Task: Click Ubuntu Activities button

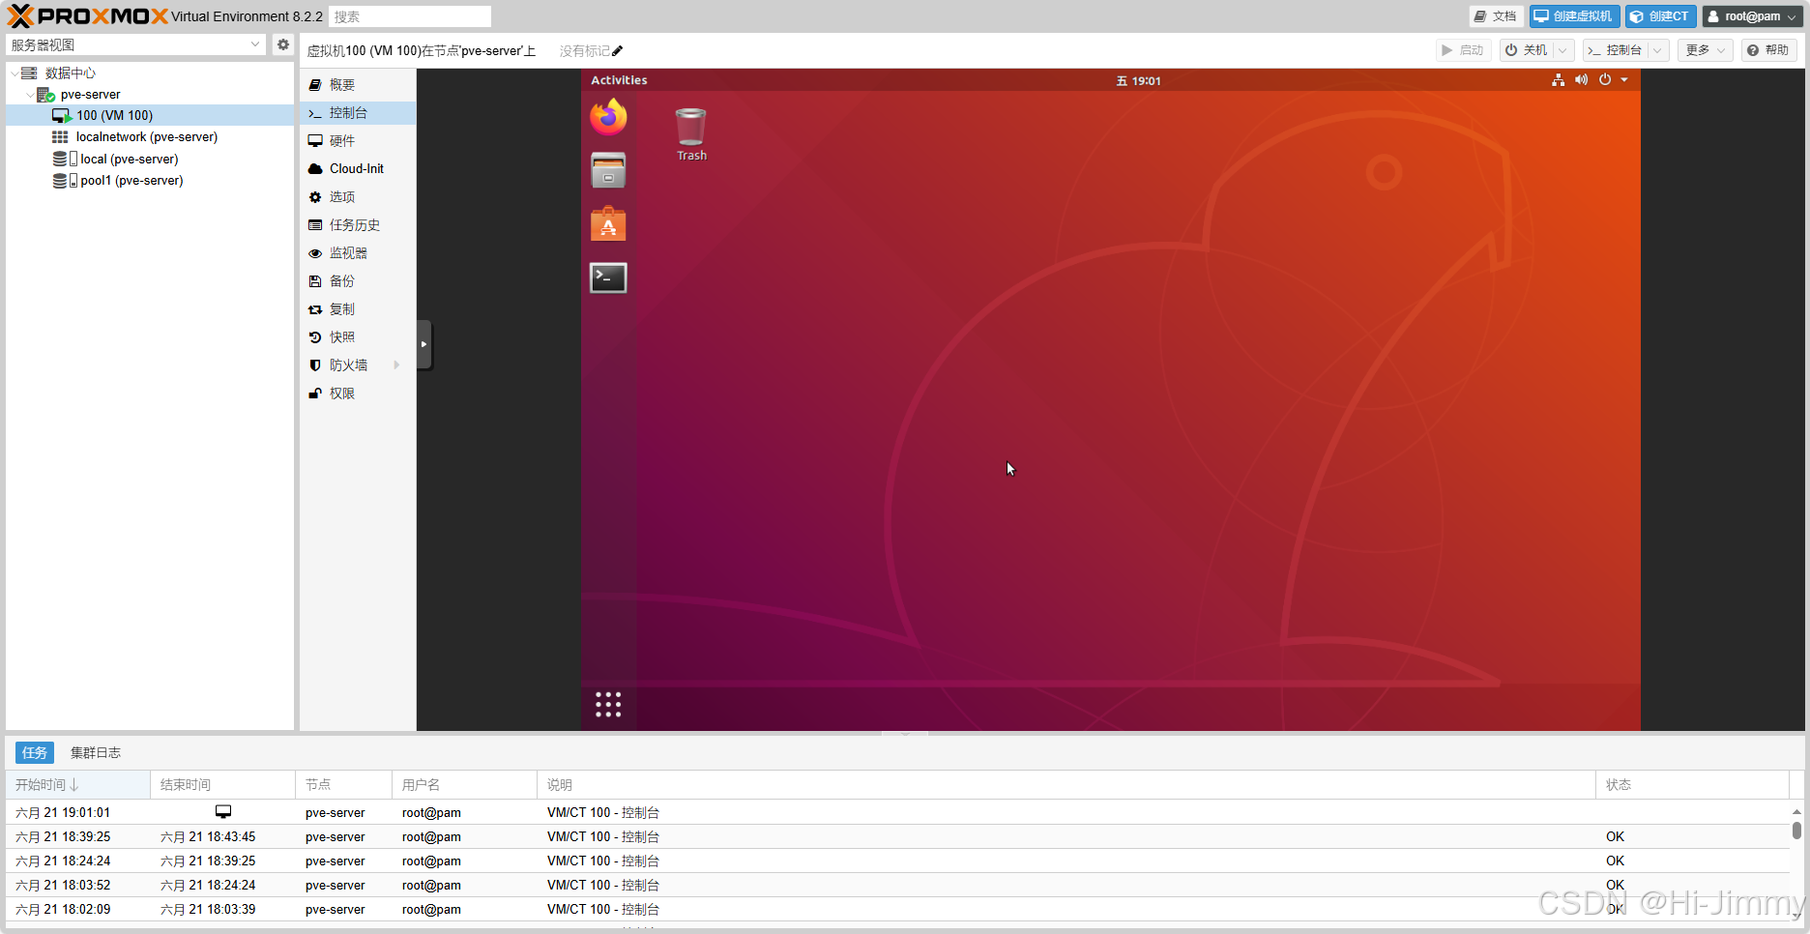Action: 619,80
